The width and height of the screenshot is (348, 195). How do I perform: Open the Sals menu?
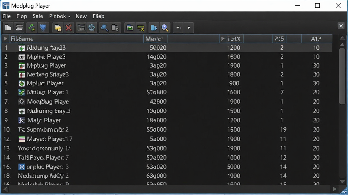[x=38, y=16]
